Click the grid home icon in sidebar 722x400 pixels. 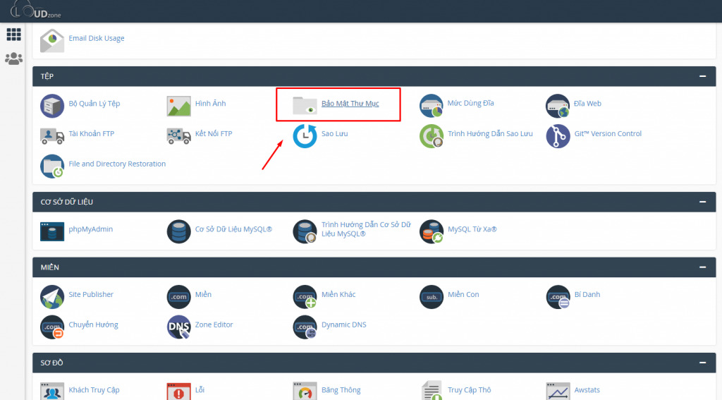click(13, 35)
